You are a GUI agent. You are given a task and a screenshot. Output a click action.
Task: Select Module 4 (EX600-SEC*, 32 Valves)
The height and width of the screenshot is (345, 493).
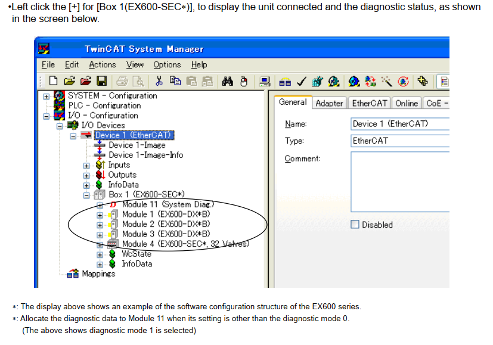click(x=185, y=244)
